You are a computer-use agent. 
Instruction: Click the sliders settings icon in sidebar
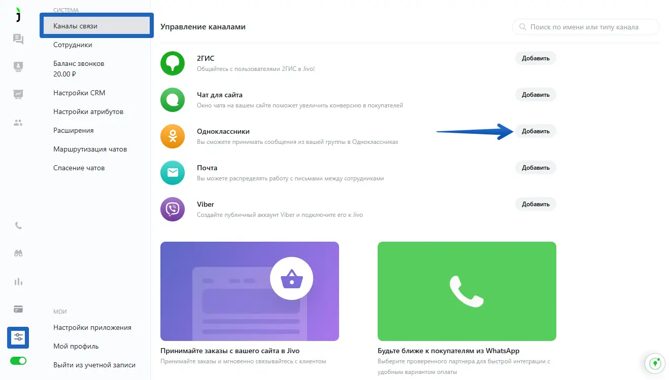[18, 337]
